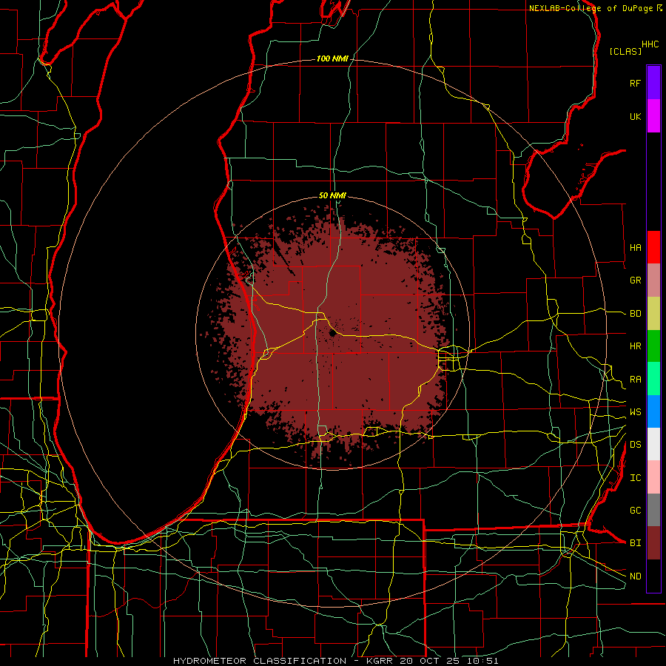This screenshot has width=666, height=666.
Task: Click the UK legend label
Action: coord(635,116)
